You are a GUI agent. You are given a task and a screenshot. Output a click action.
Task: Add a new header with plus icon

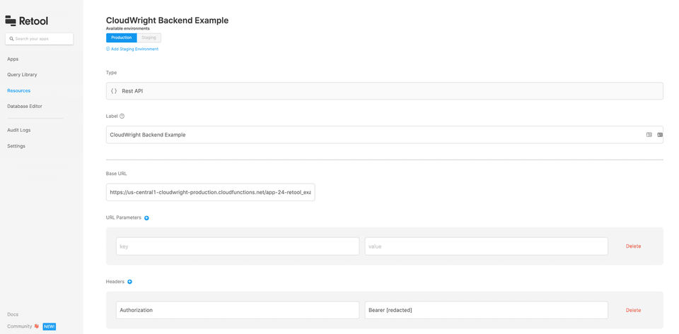[x=129, y=282]
